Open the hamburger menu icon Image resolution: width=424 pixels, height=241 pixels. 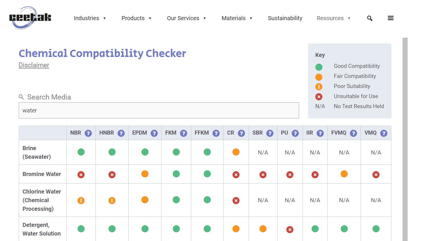coord(391,18)
